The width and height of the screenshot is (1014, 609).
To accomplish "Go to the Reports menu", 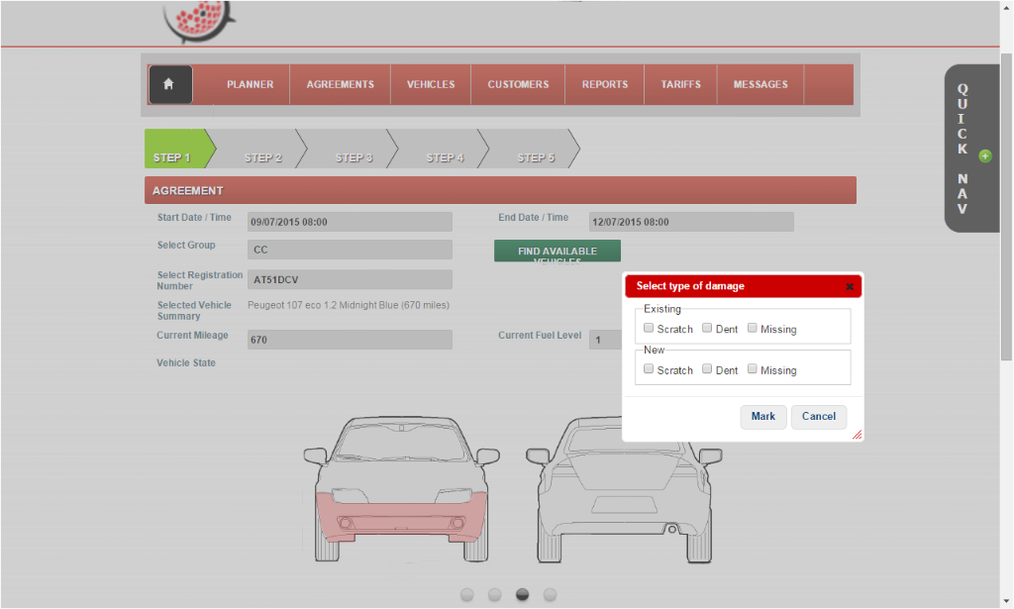I will [x=604, y=84].
